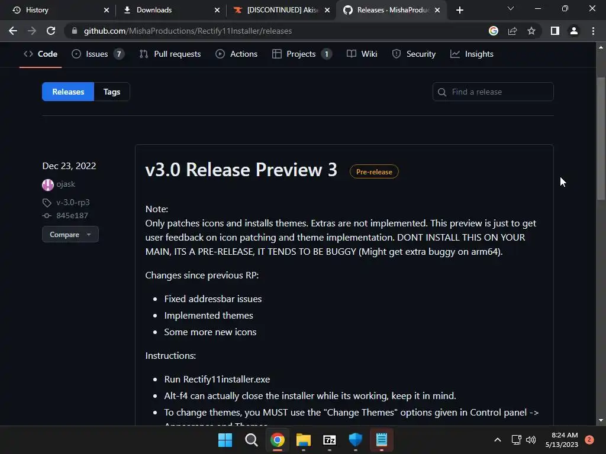The height and width of the screenshot is (454, 606).
Task: Open the Windows Start menu
Action: [225, 440]
